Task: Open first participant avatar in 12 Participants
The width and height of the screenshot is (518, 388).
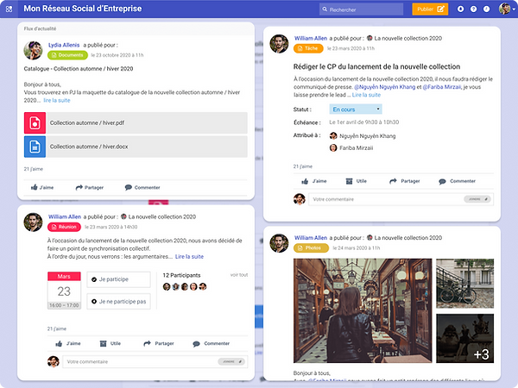Action: (x=167, y=287)
